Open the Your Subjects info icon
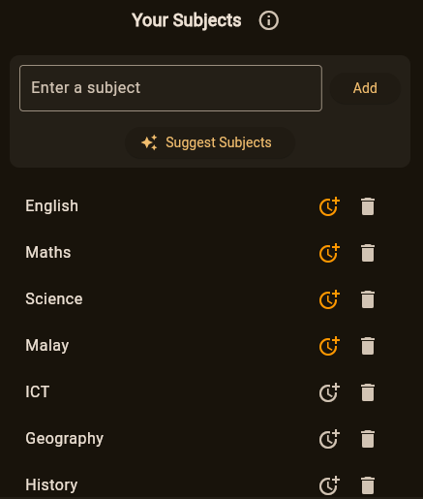This screenshot has height=499, width=423. [x=268, y=20]
